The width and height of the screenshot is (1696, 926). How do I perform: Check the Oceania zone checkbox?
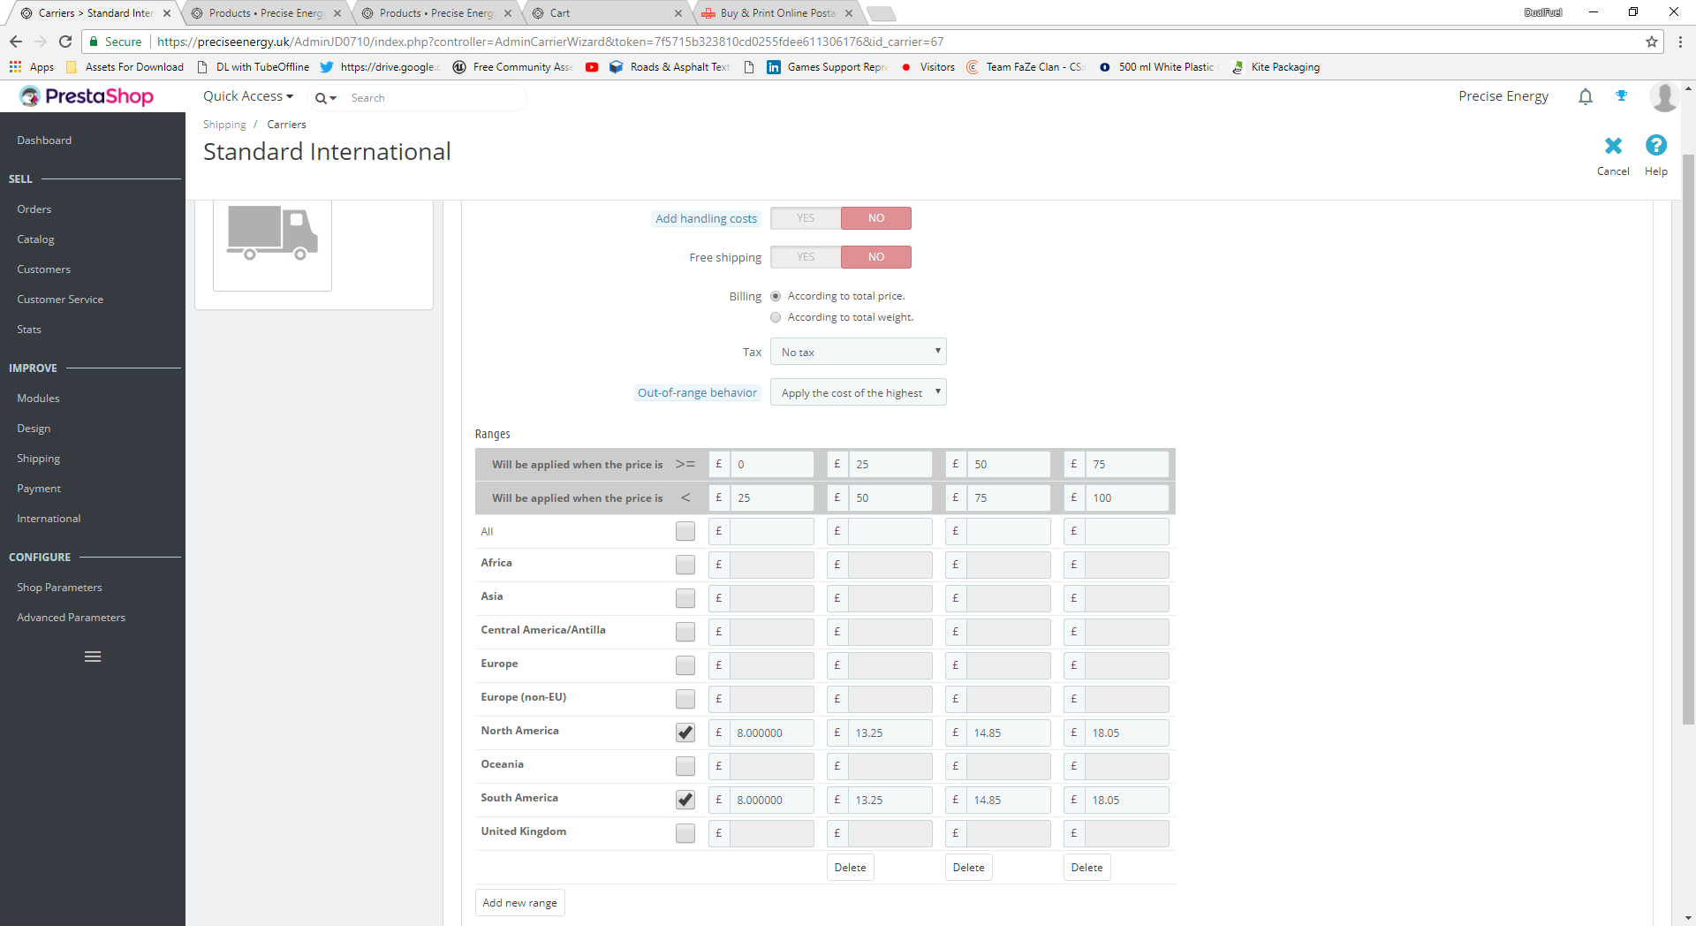(685, 766)
